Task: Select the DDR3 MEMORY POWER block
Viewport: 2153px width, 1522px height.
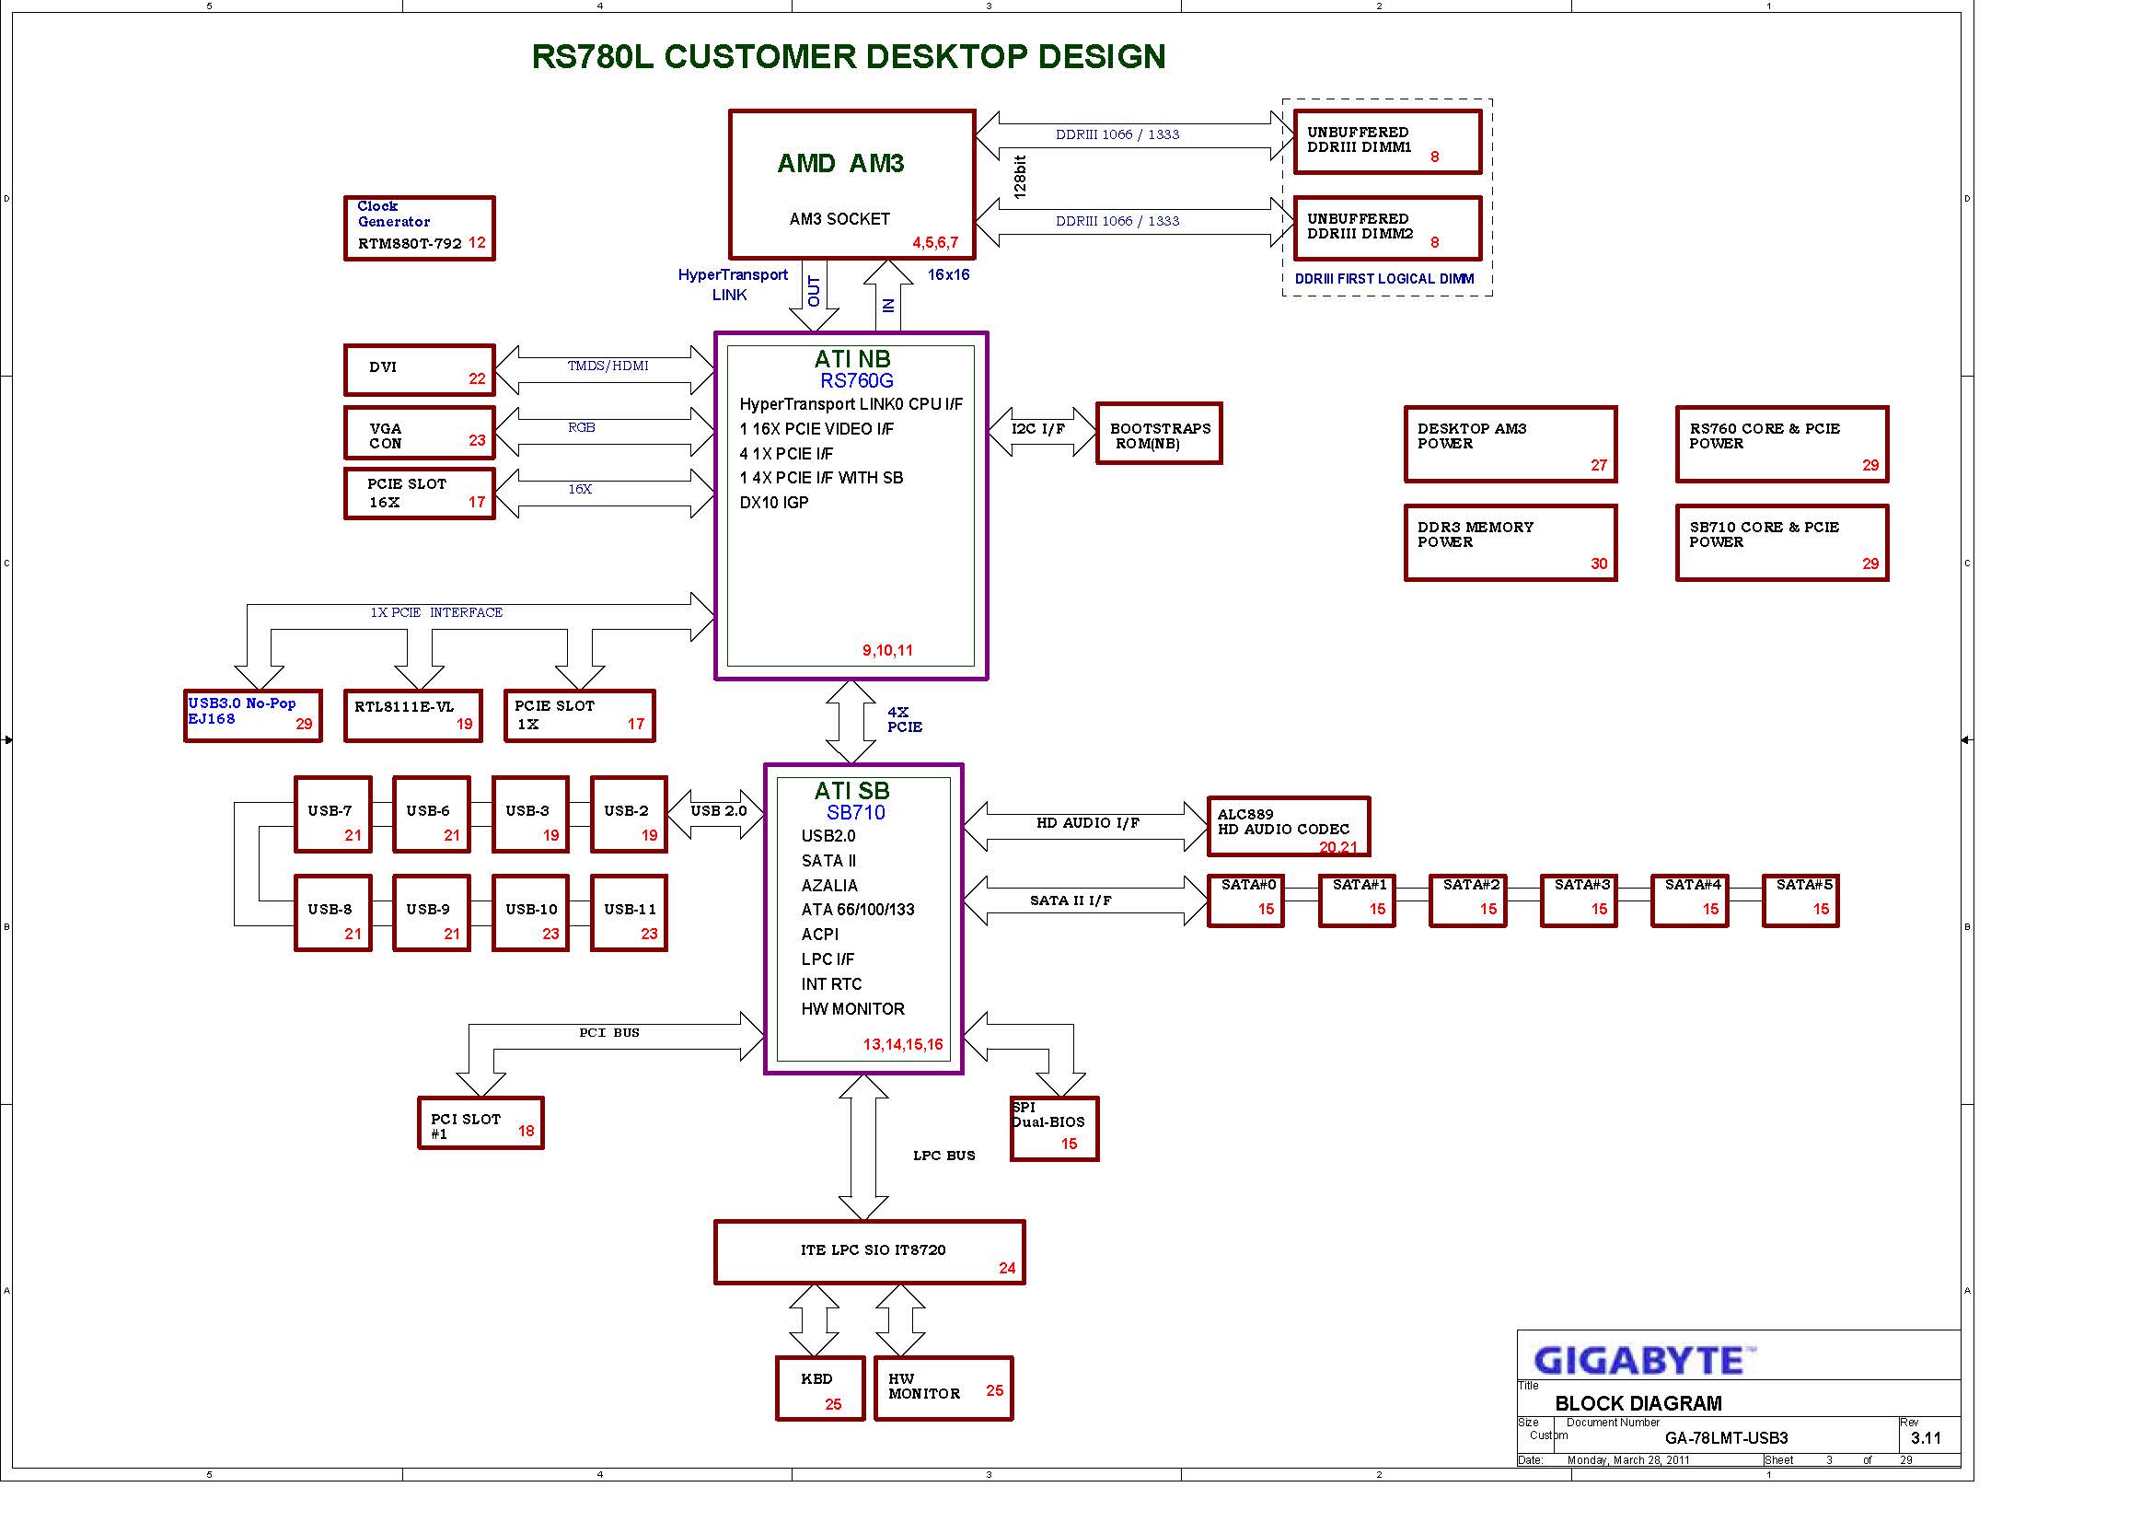Action: tap(1511, 543)
